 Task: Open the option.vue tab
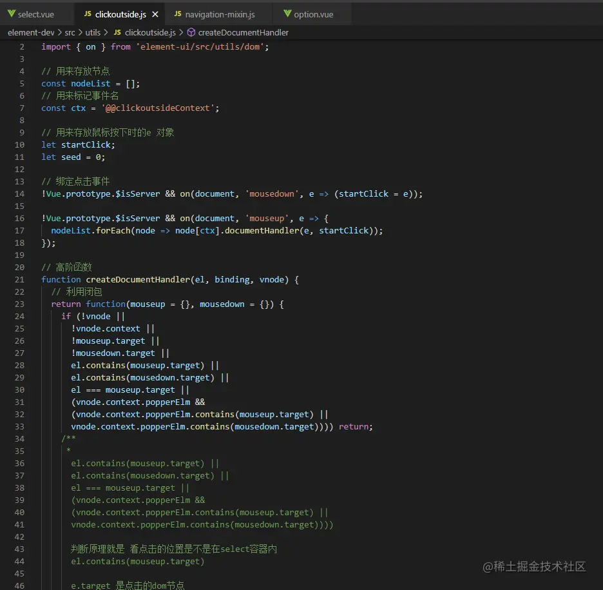[x=314, y=14]
